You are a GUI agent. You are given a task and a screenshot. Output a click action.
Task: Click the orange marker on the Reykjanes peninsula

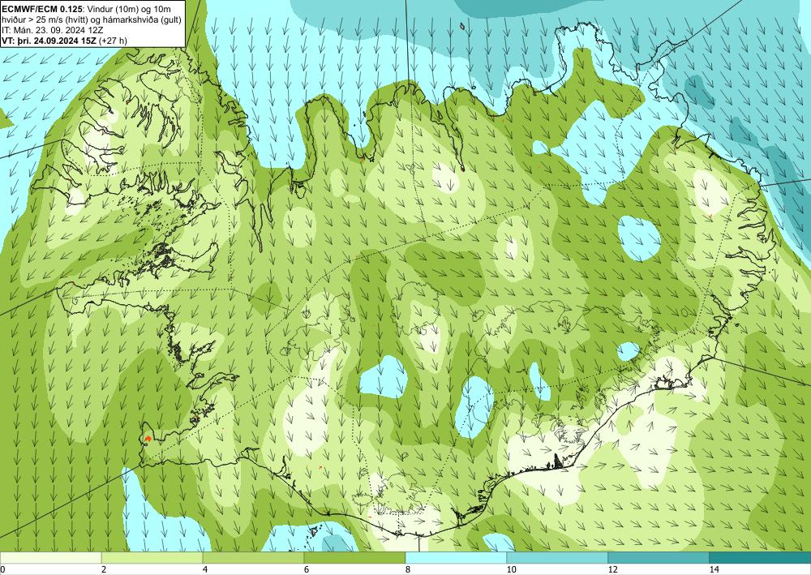pyautogui.click(x=148, y=438)
